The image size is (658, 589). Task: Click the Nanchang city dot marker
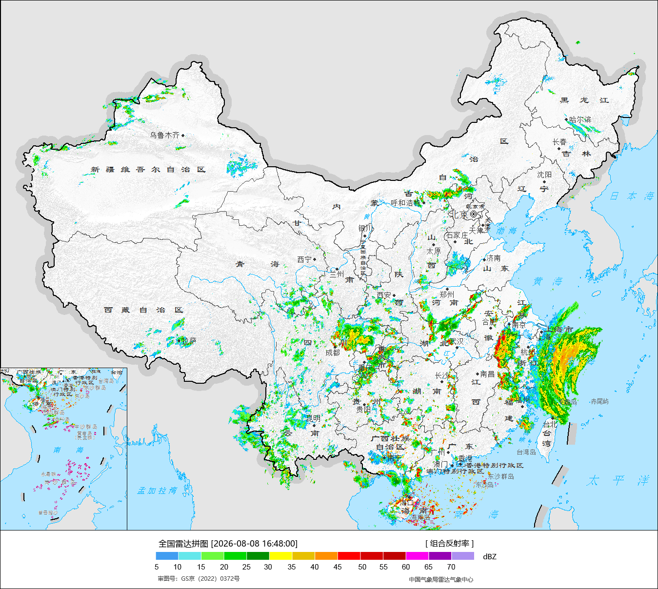point(478,374)
